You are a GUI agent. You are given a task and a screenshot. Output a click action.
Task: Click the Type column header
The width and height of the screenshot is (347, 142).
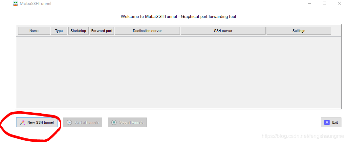(x=59, y=31)
